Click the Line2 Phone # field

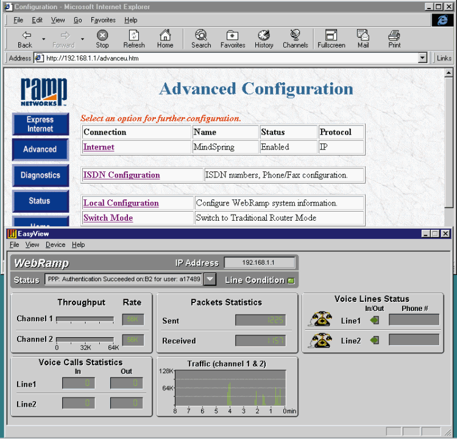point(414,340)
